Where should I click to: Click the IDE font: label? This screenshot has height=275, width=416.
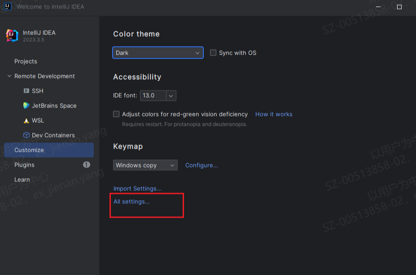point(125,95)
